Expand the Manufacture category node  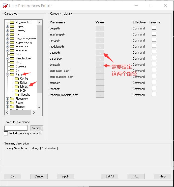click(7, 59)
